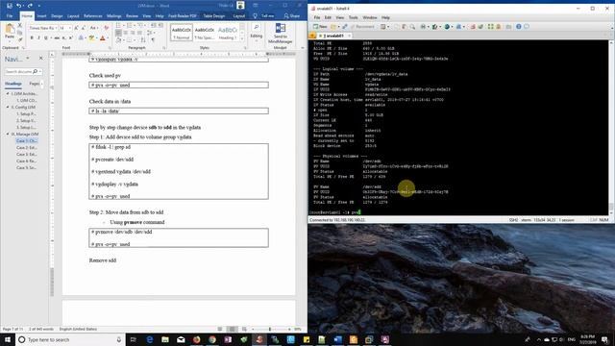
Task: Launch Edge from the taskbar
Action: pos(150,339)
